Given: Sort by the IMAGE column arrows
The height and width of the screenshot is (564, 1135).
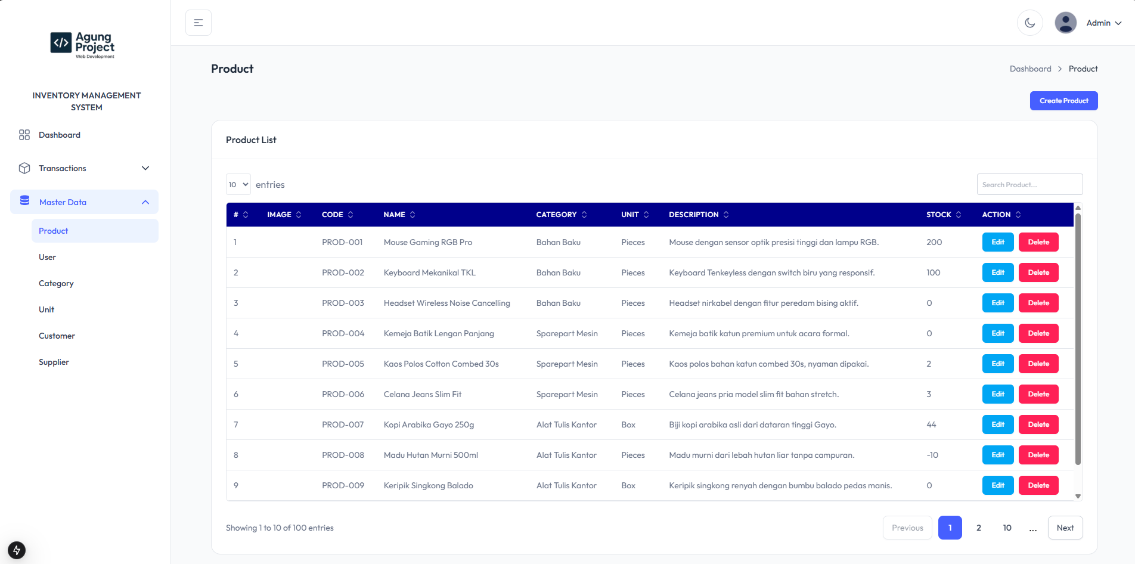Looking at the screenshot, I should (x=299, y=215).
